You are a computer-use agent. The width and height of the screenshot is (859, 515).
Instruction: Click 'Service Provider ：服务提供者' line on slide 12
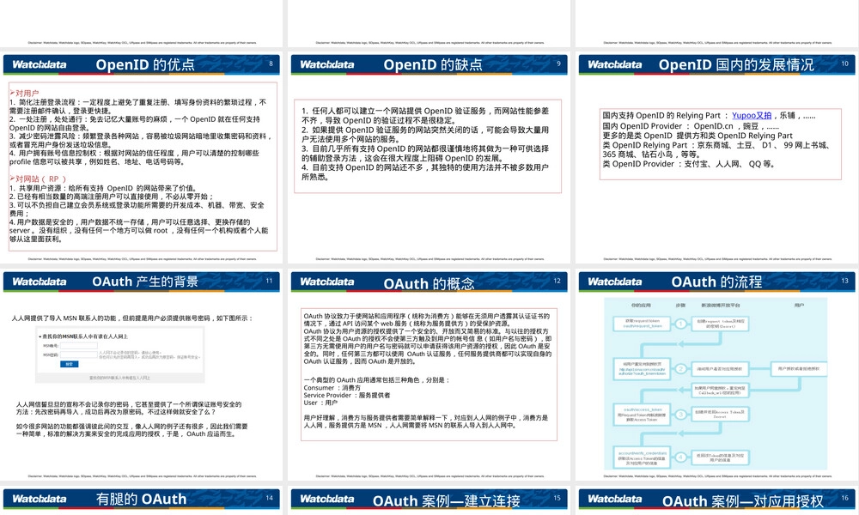coord(347,395)
